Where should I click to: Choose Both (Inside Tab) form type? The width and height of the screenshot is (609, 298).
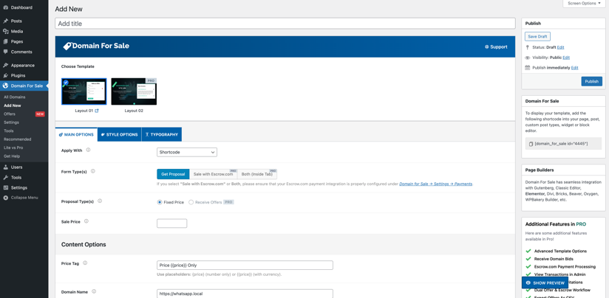pos(257,174)
